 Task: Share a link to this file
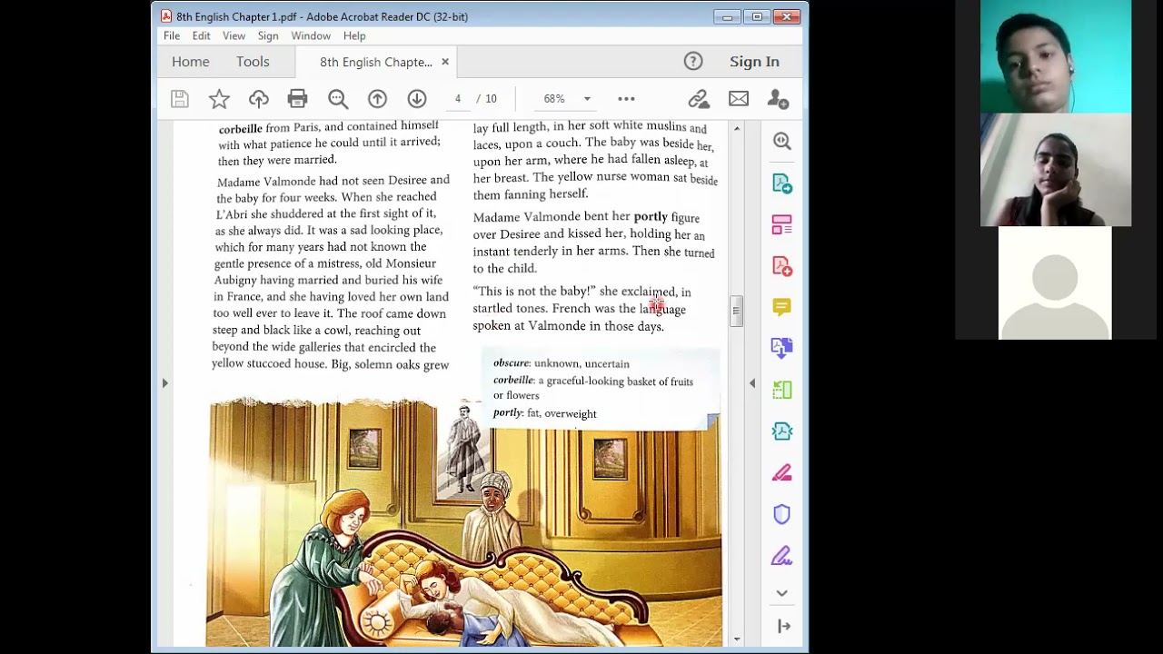[x=699, y=99]
